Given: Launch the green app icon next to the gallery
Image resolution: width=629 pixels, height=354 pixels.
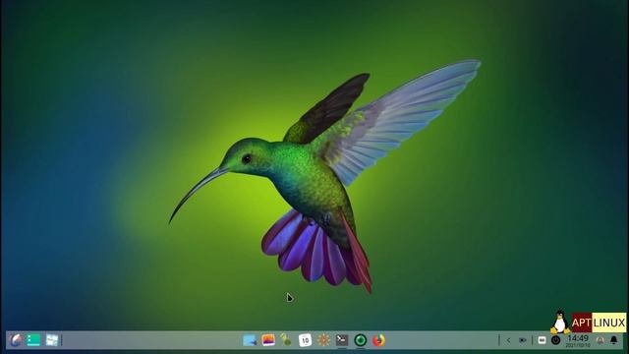Looking at the screenshot, I should tap(286, 340).
